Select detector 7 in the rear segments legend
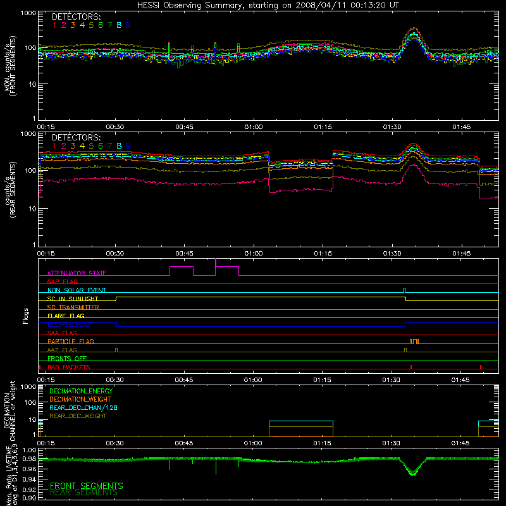Screen dimensions: 506x506 click(109, 146)
